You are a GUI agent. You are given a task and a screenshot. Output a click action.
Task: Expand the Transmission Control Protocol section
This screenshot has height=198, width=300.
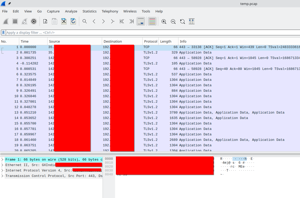coord(2,176)
